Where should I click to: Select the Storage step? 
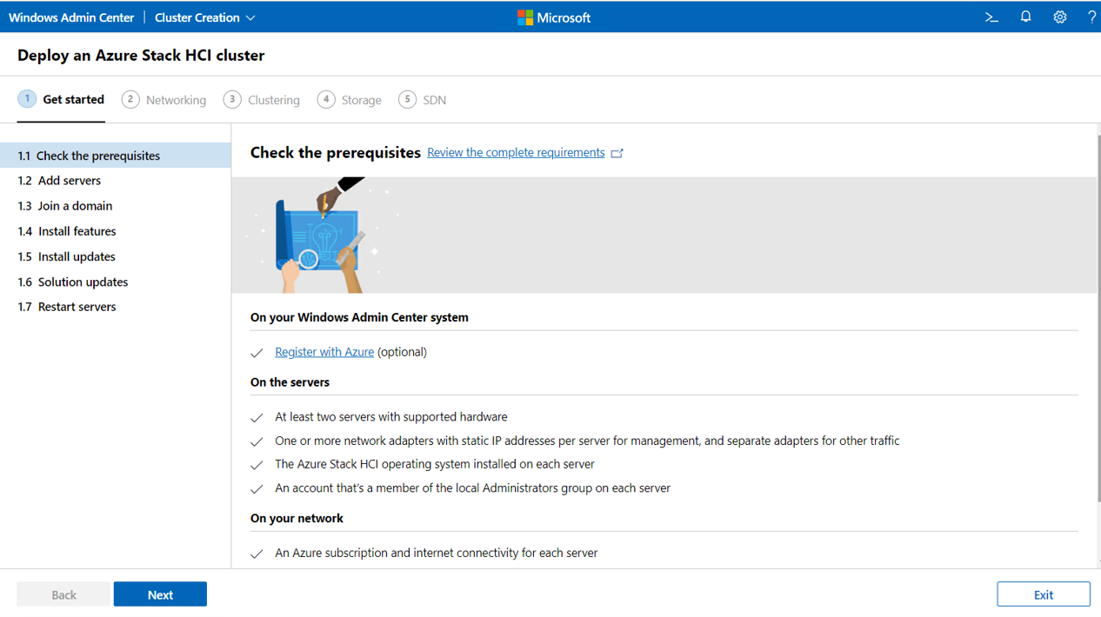(360, 99)
